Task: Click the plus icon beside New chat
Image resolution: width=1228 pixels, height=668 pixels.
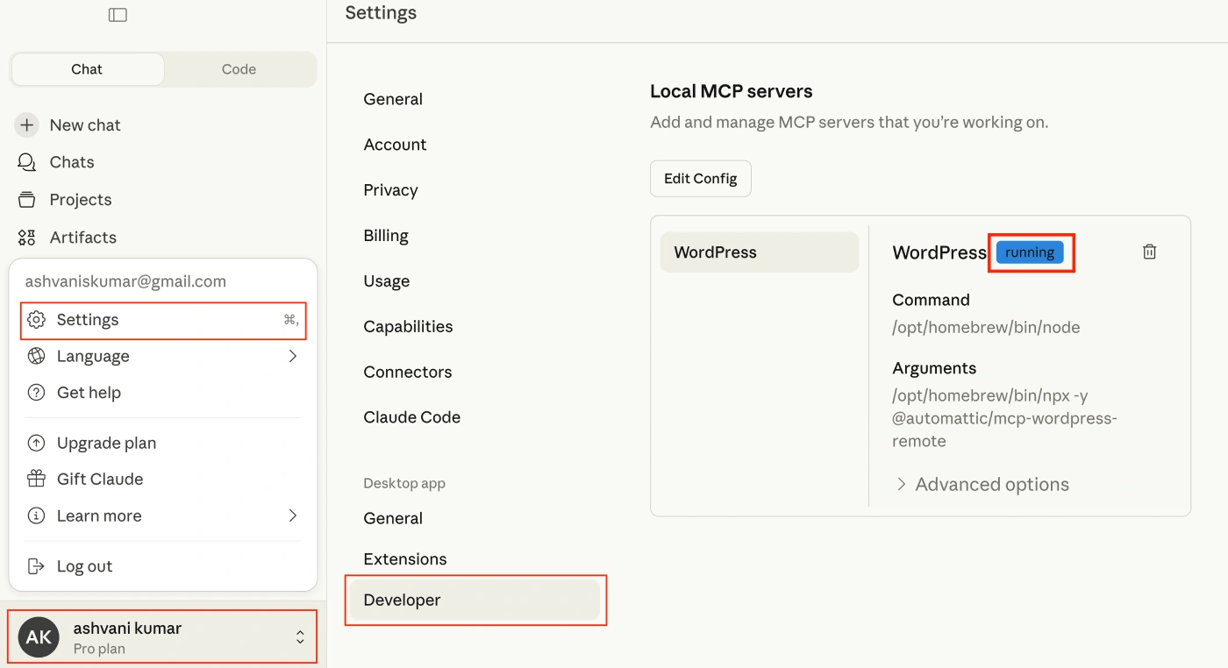Action: coord(27,125)
